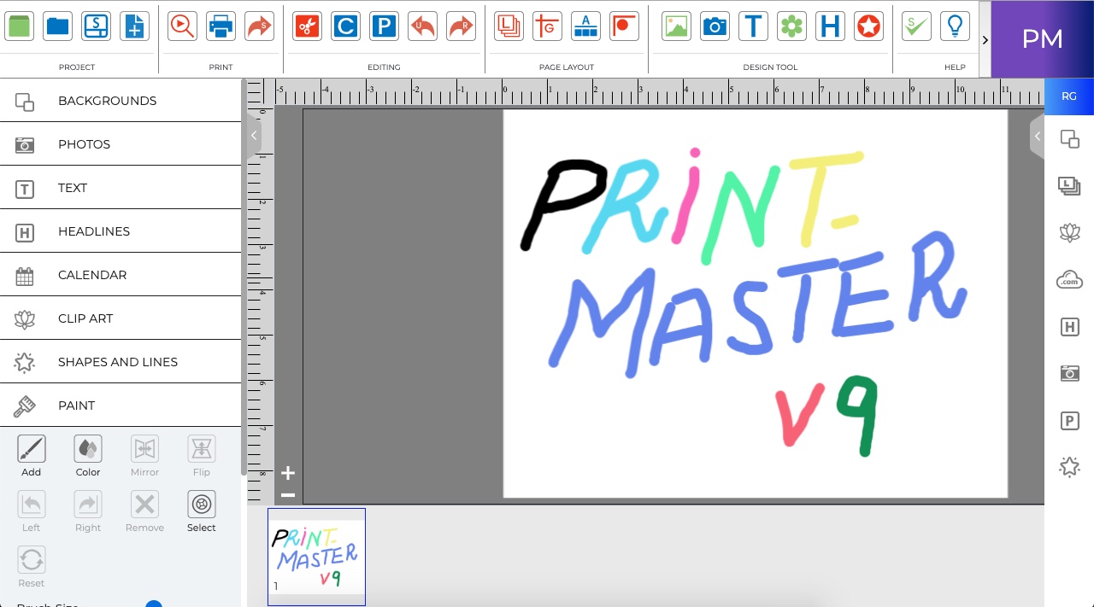The height and width of the screenshot is (607, 1094).
Task: Open the headline H icon in right sidebar
Action: [x=1069, y=326]
